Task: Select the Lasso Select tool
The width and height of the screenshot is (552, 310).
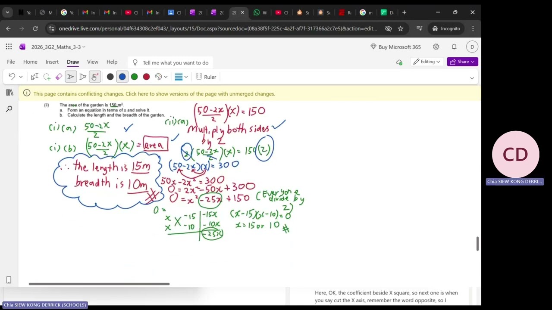Action: pyautogui.click(x=47, y=77)
